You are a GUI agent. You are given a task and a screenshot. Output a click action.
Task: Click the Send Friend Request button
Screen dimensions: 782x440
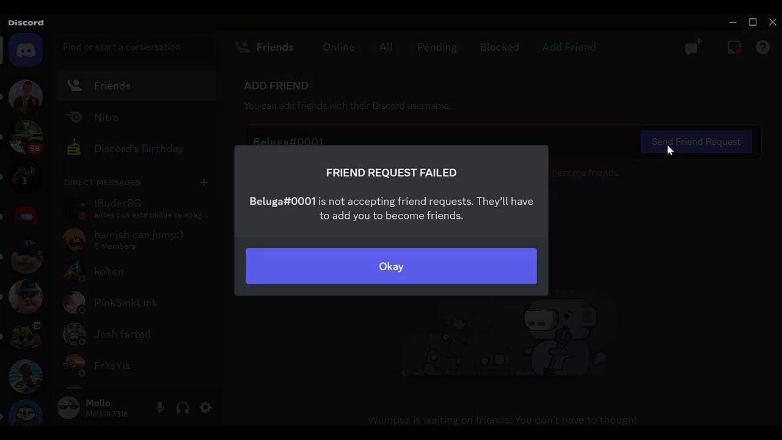(696, 142)
